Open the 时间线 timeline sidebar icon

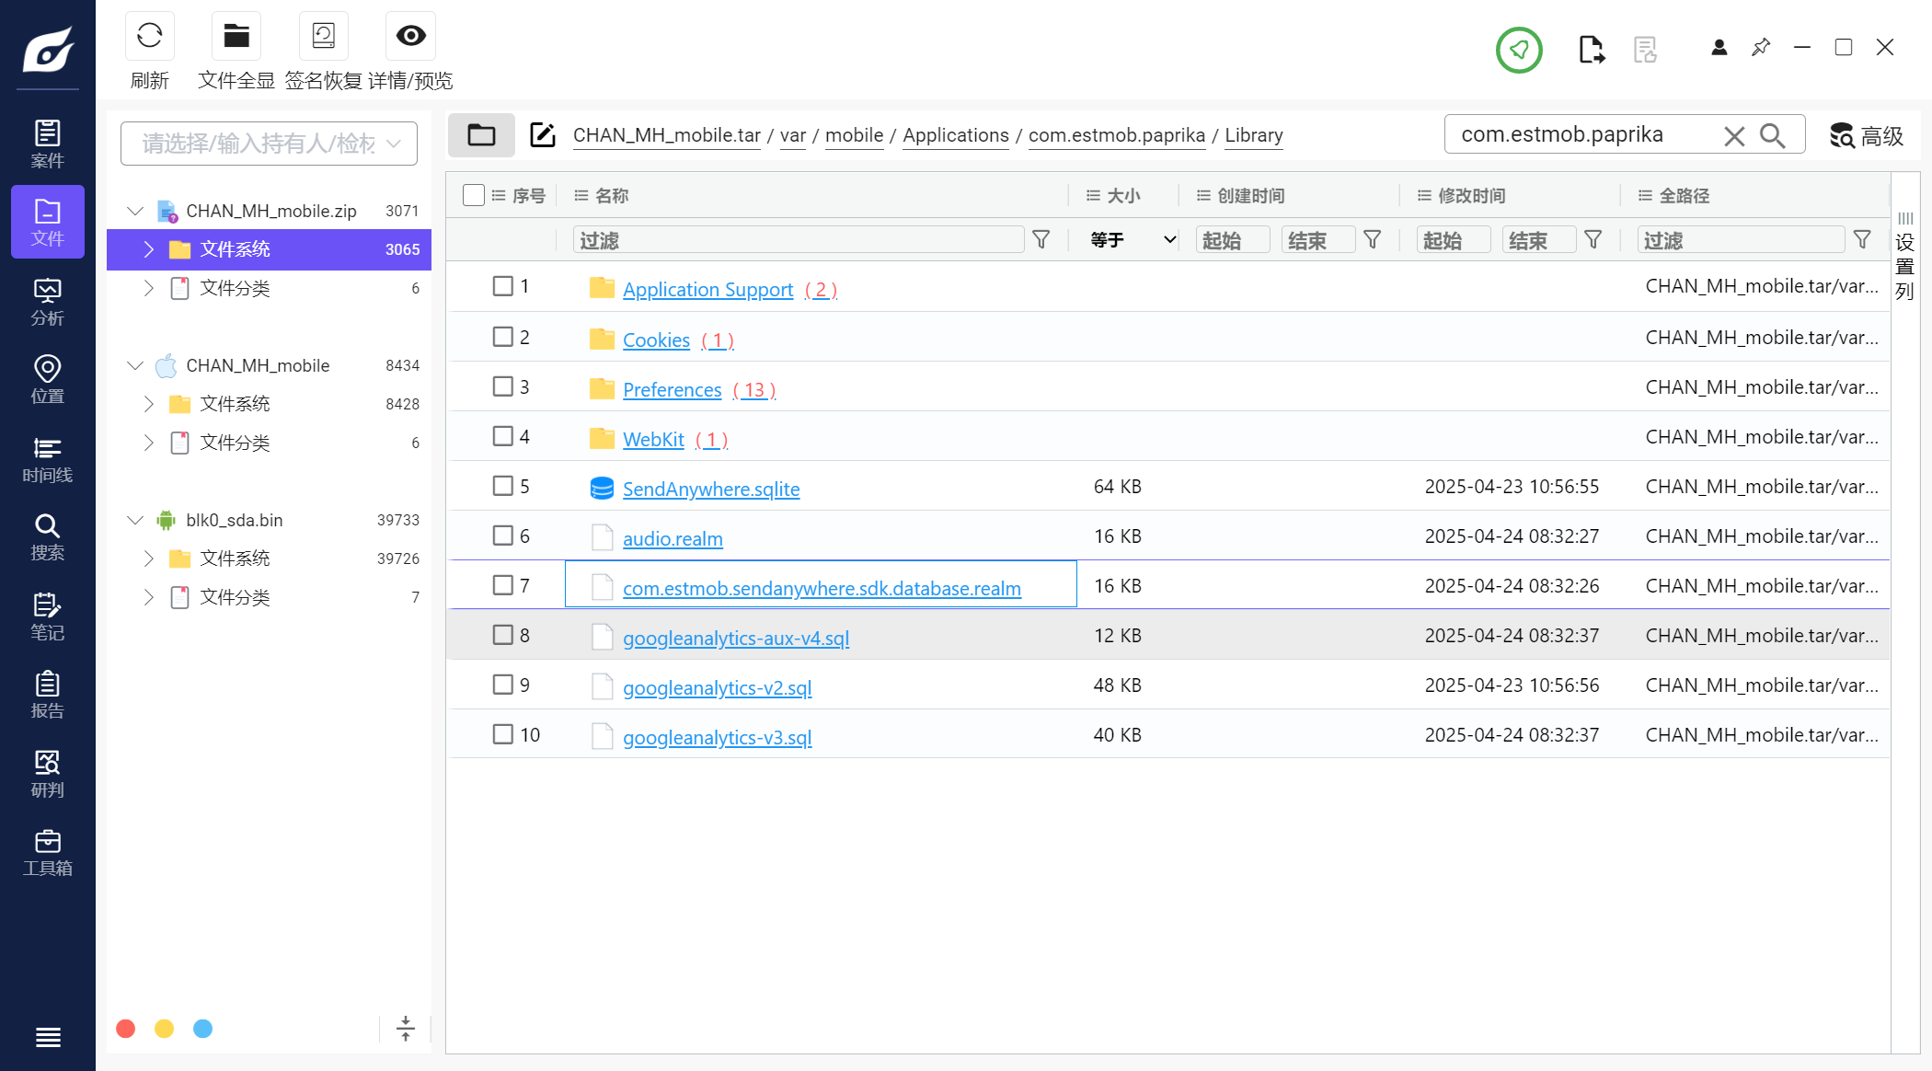click(47, 459)
